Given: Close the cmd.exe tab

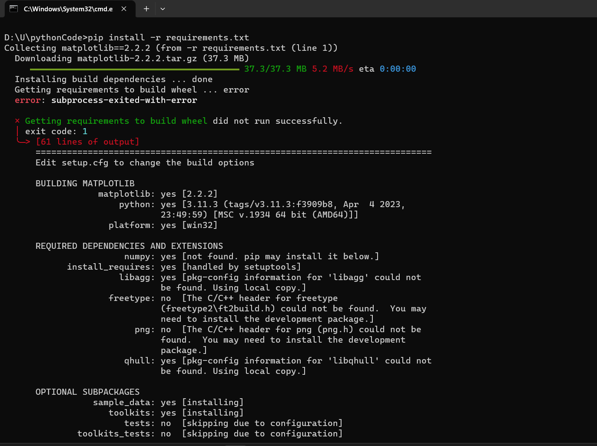Looking at the screenshot, I should 124,9.
